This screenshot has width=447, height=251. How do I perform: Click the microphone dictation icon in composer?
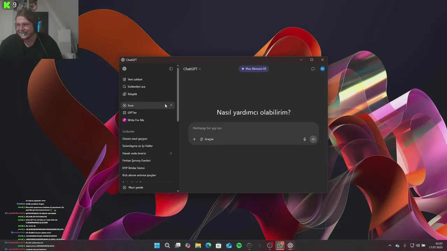tap(305, 139)
